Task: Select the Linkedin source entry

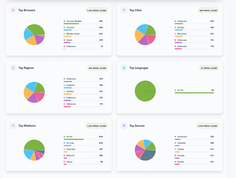Action: 194,144
